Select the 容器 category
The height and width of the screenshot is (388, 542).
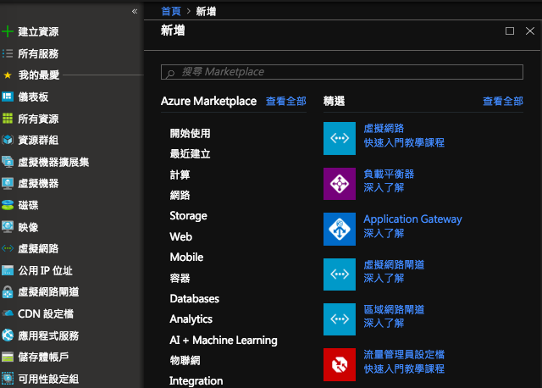coord(180,278)
